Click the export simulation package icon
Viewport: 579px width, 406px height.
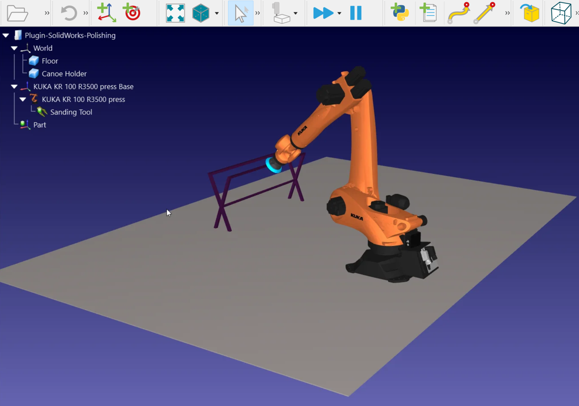click(530, 13)
